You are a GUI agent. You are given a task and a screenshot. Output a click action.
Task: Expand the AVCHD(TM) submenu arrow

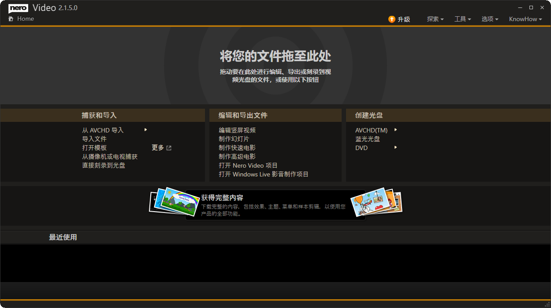click(x=396, y=130)
